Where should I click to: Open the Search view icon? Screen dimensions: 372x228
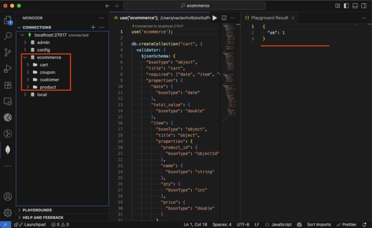pyautogui.click(x=8, y=36)
